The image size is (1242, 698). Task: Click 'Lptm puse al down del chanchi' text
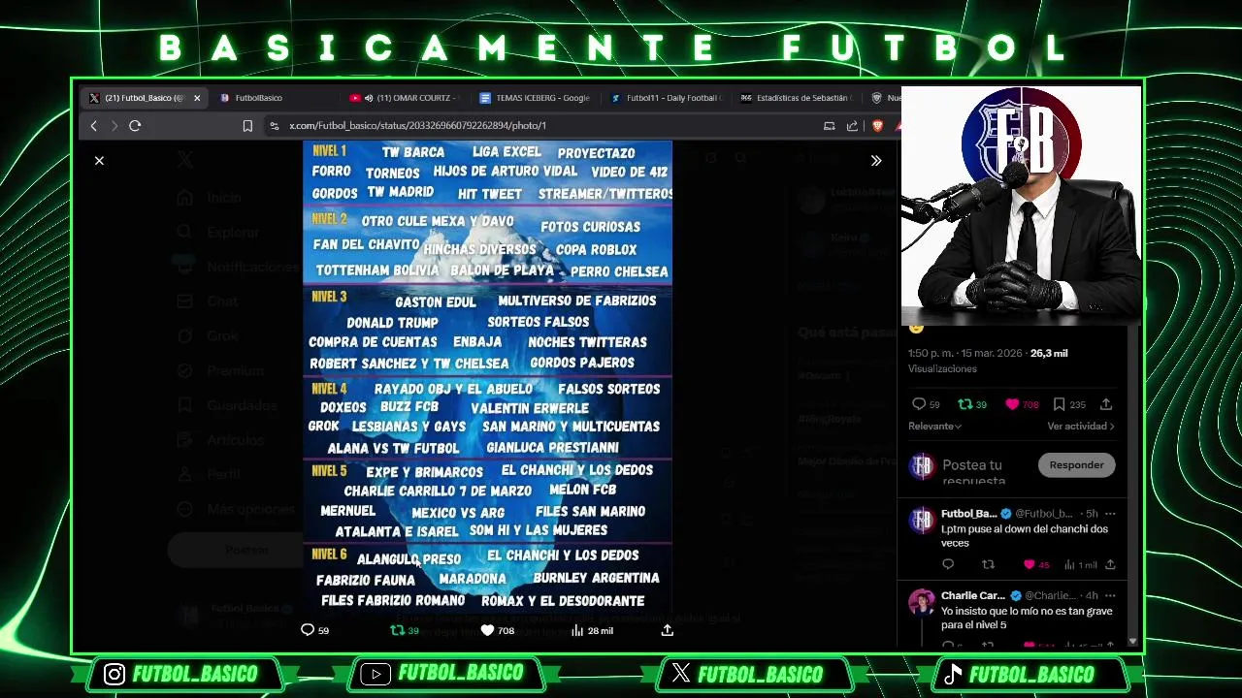pyautogui.click(x=1025, y=536)
